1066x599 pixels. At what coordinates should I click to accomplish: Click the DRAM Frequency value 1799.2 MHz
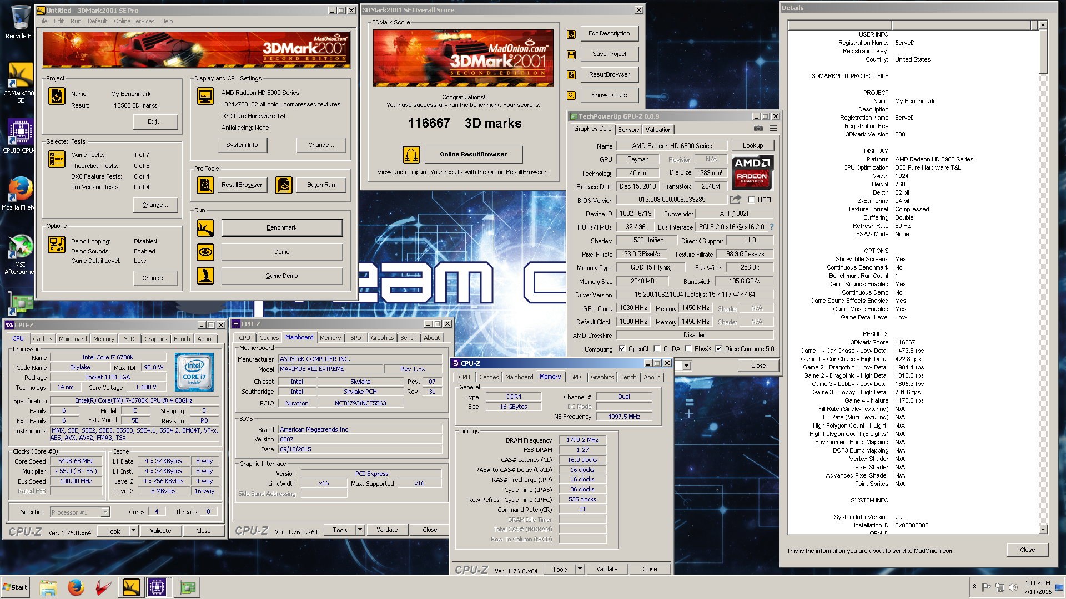582,440
